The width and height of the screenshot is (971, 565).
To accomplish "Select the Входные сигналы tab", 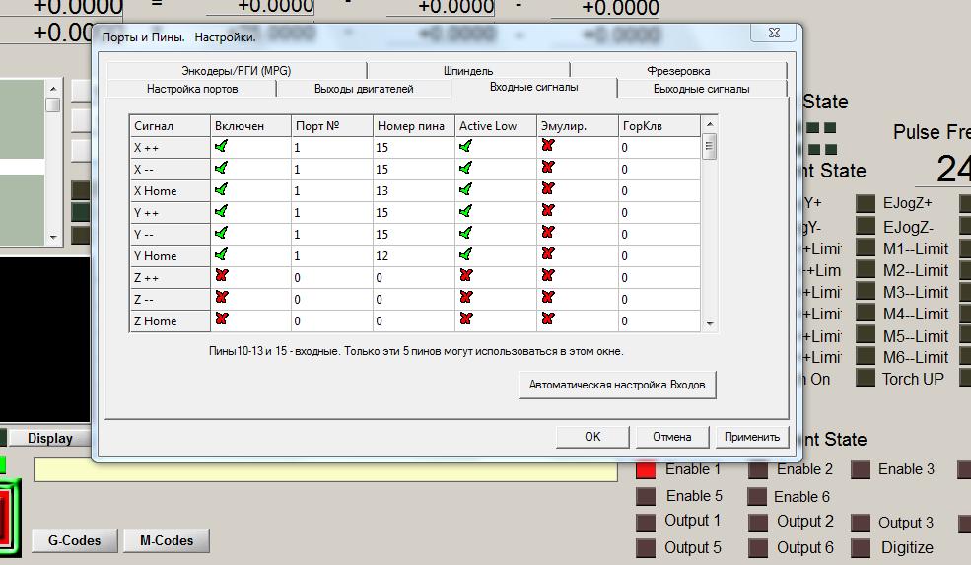I will point(533,87).
